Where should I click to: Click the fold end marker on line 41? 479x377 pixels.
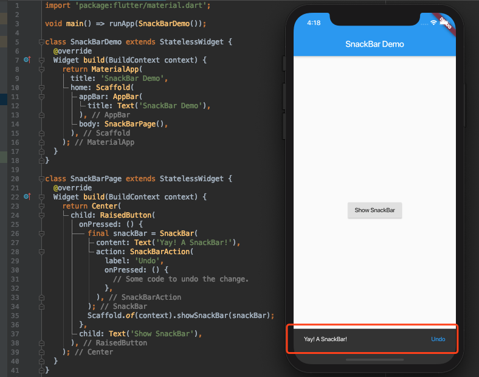pos(41,370)
